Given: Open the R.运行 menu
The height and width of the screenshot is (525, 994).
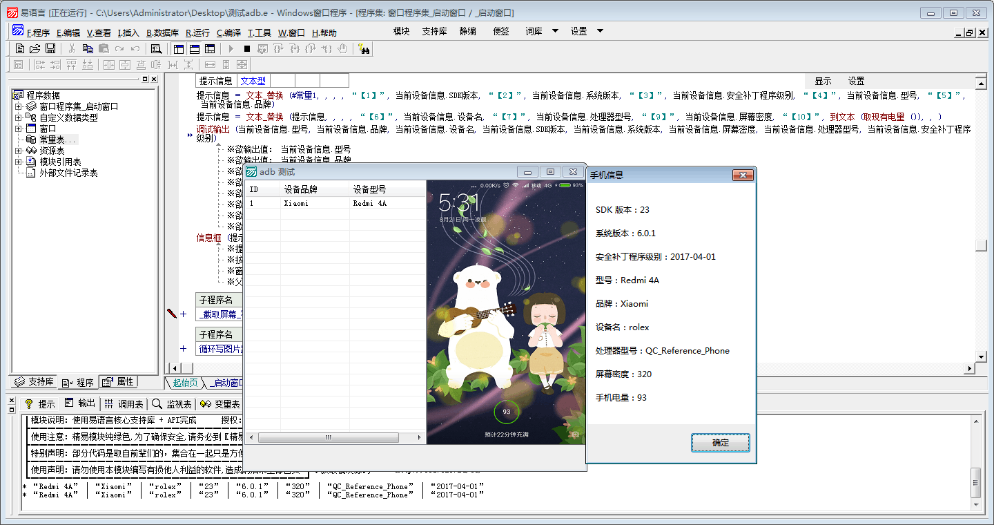Looking at the screenshot, I should click(x=197, y=32).
